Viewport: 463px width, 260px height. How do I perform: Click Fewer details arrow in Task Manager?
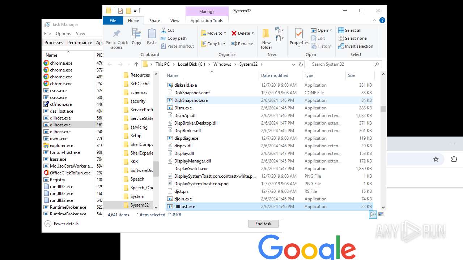click(x=48, y=224)
